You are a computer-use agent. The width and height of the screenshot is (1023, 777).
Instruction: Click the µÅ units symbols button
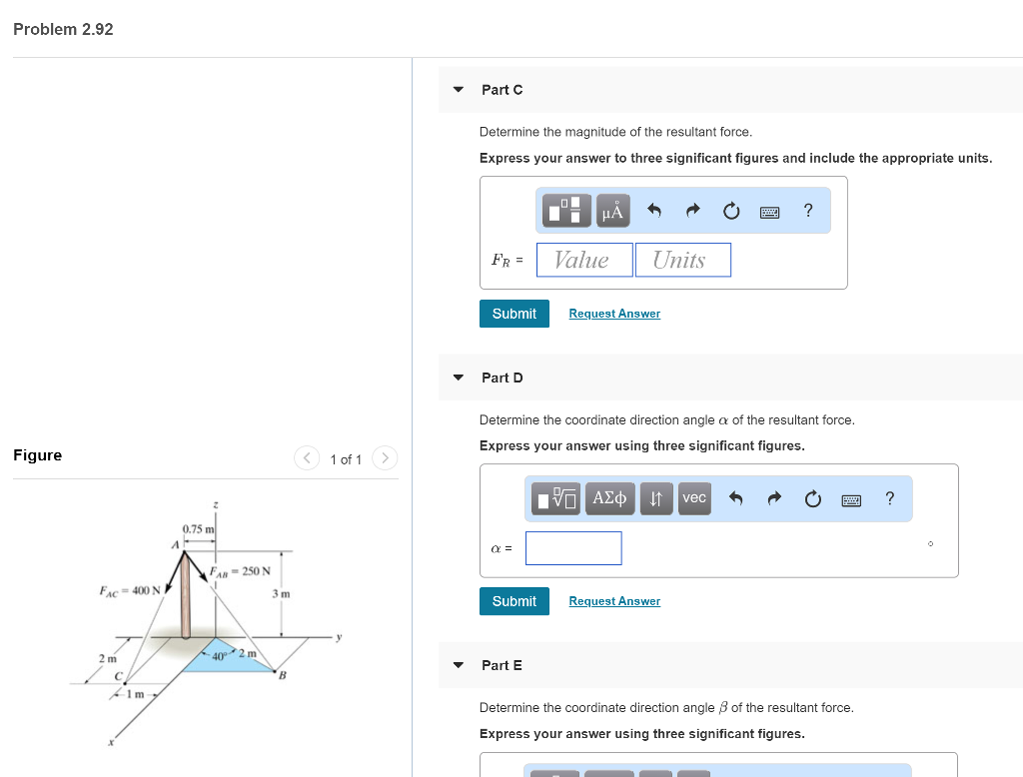point(612,211)
